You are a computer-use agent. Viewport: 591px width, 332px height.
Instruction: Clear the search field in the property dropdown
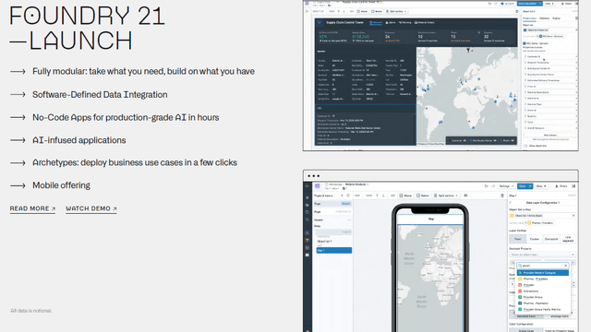pos(565,266)
